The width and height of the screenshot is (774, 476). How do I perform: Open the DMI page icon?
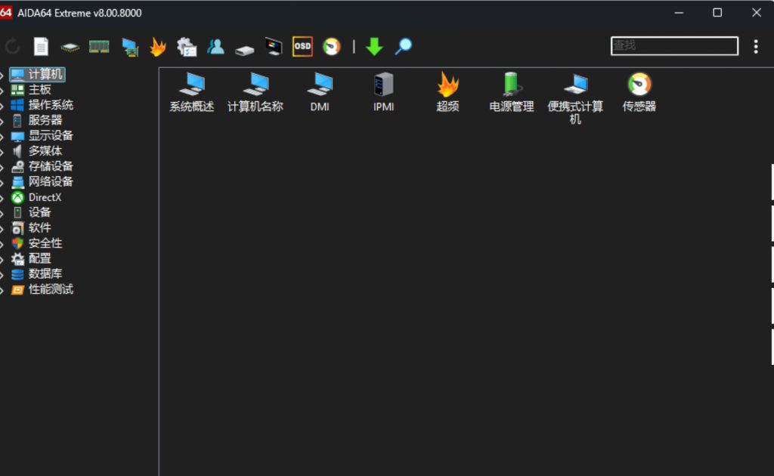point(320,92)
